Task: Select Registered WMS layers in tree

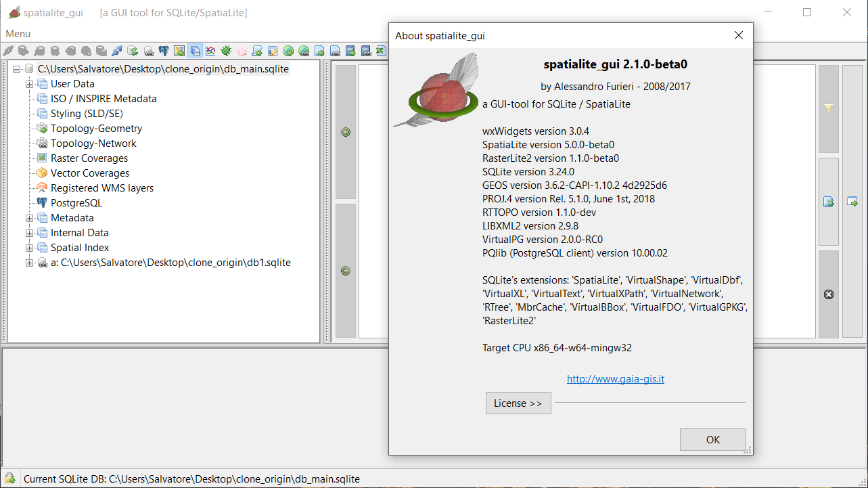Action: point(101,188)
